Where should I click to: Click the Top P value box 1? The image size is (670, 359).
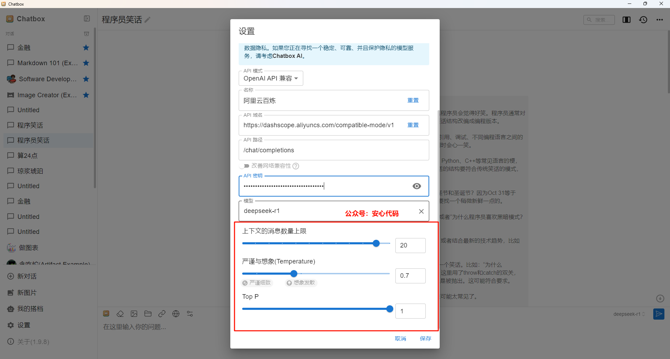[x=410, y=311]
